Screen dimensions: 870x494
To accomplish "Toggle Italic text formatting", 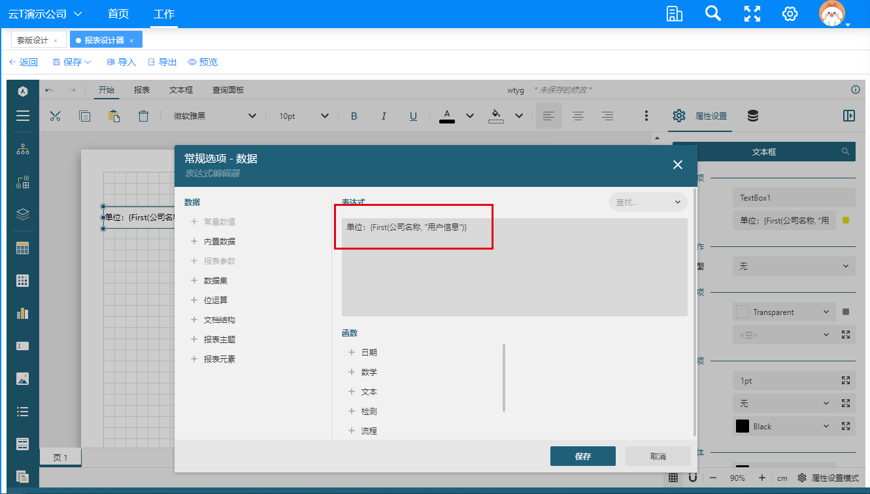I will [x=384, y=116].
